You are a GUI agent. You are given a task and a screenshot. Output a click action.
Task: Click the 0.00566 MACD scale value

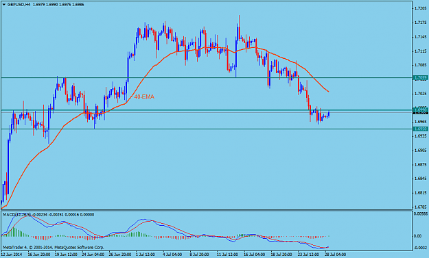[x=421, y=214]
